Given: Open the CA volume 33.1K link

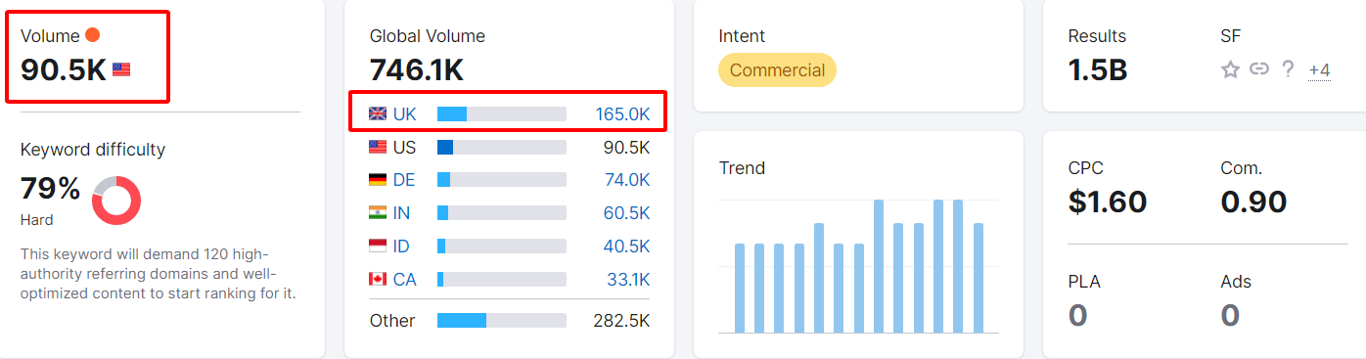Looking at the screenshot, I should tap(628, 280).
